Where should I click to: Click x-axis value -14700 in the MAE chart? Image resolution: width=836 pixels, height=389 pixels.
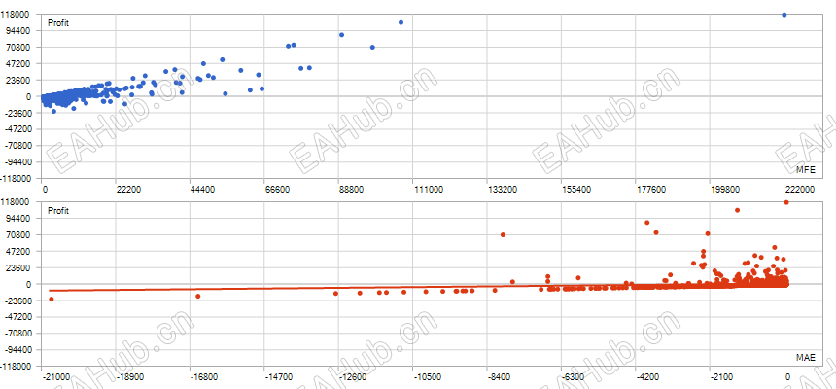click(x=279, y=377)
